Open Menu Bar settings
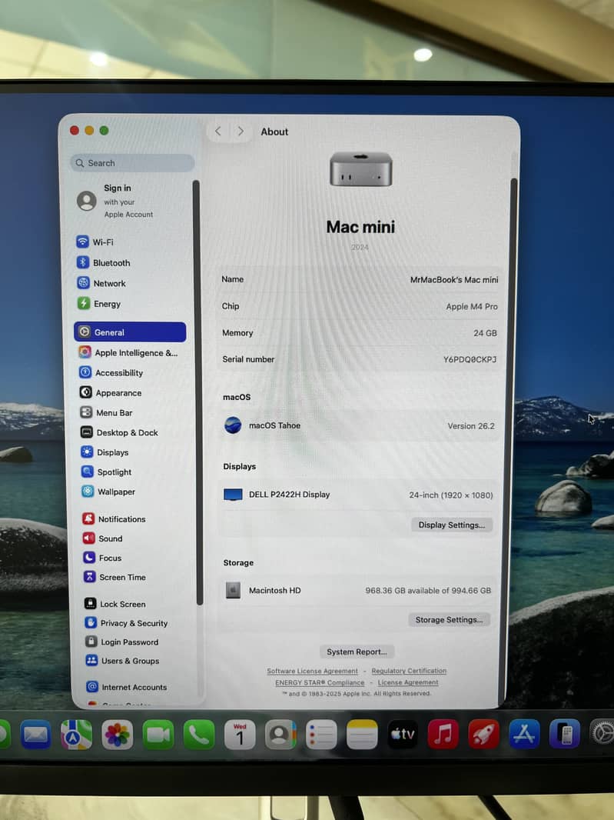This screenshot has width=614, height=820. 106,412
